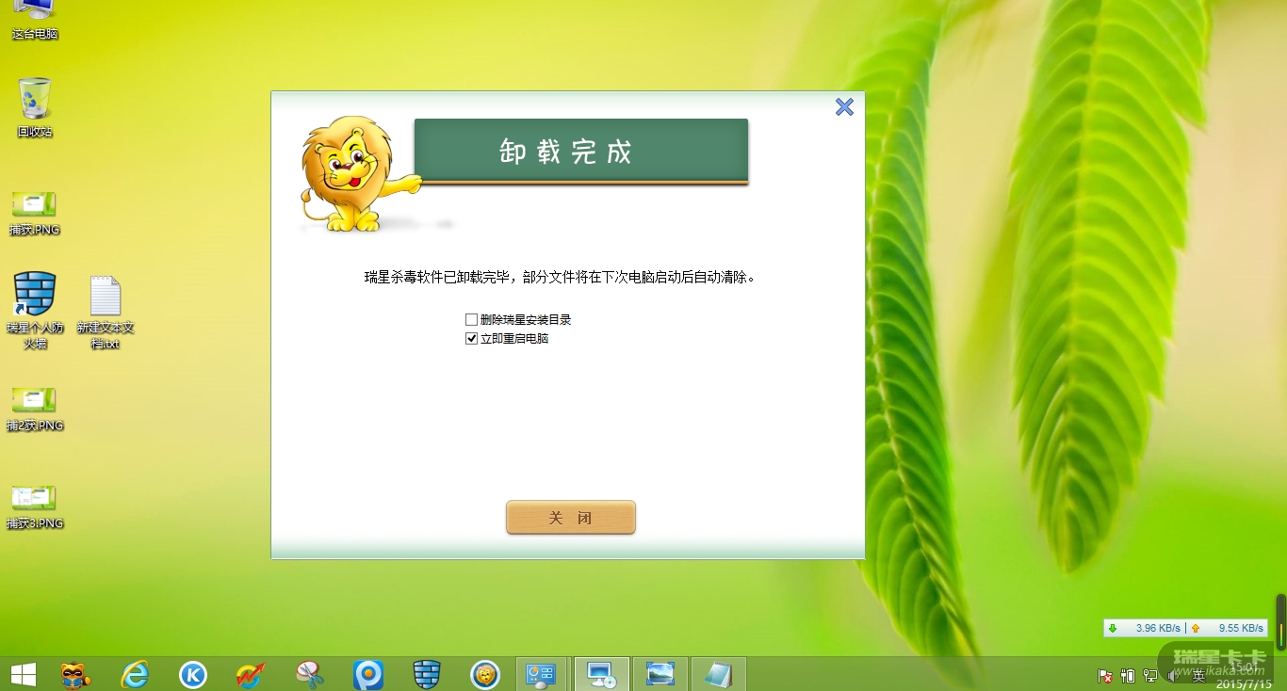Open the blue P app on taskbar
The image size is (1287, 691).
coord(367,674)
